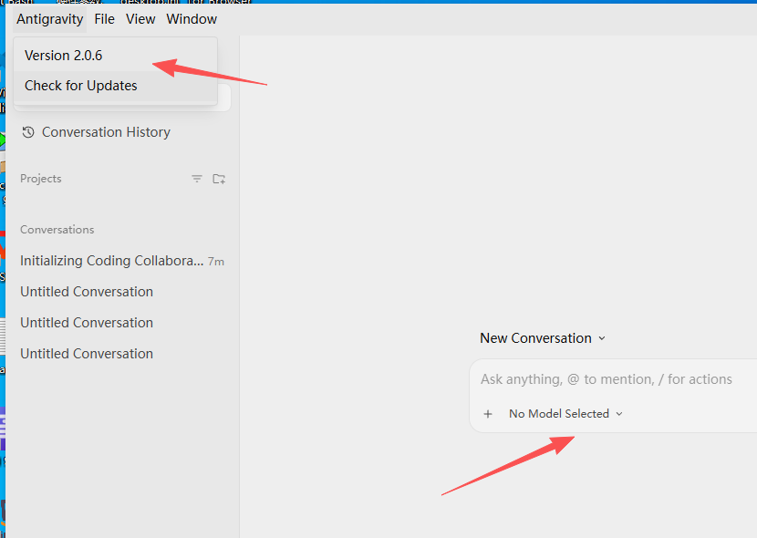Click the 7m timestamp

tap(216, 262)
